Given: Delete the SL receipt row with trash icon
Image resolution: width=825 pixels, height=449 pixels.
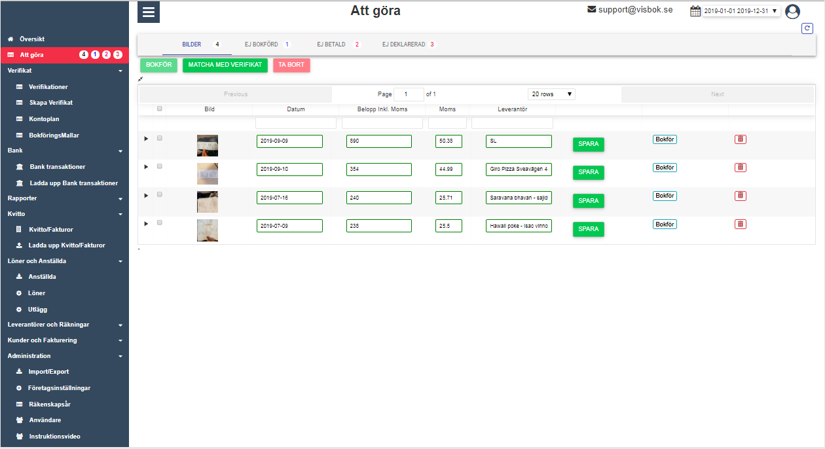Looking at the screenshot, I should point(740,139).
